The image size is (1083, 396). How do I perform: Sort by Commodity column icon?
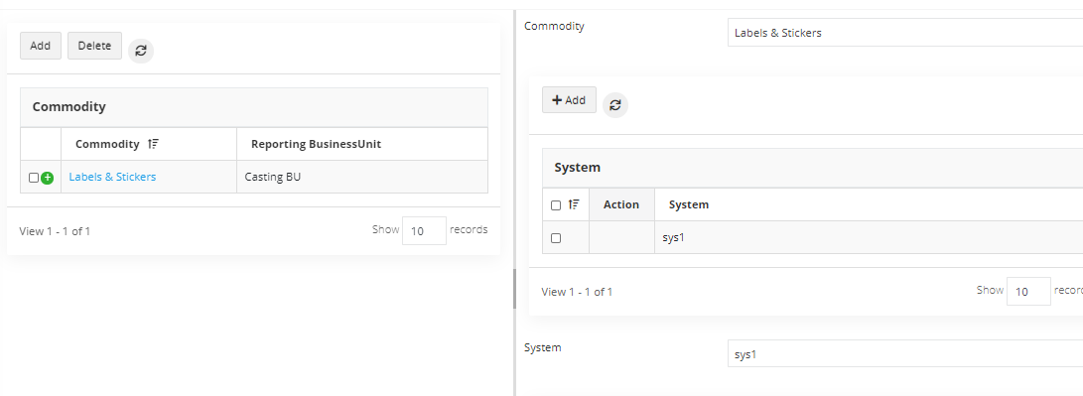[153, 144]
